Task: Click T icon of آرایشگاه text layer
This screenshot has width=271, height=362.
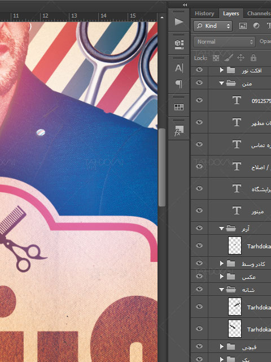Action: 237,188
